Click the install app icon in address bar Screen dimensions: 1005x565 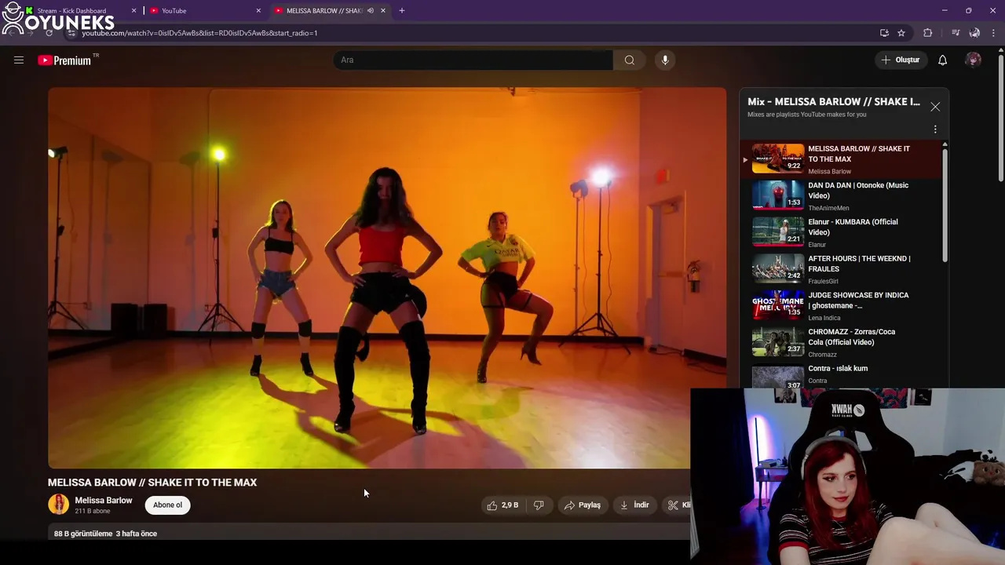[x=884, y=33]
